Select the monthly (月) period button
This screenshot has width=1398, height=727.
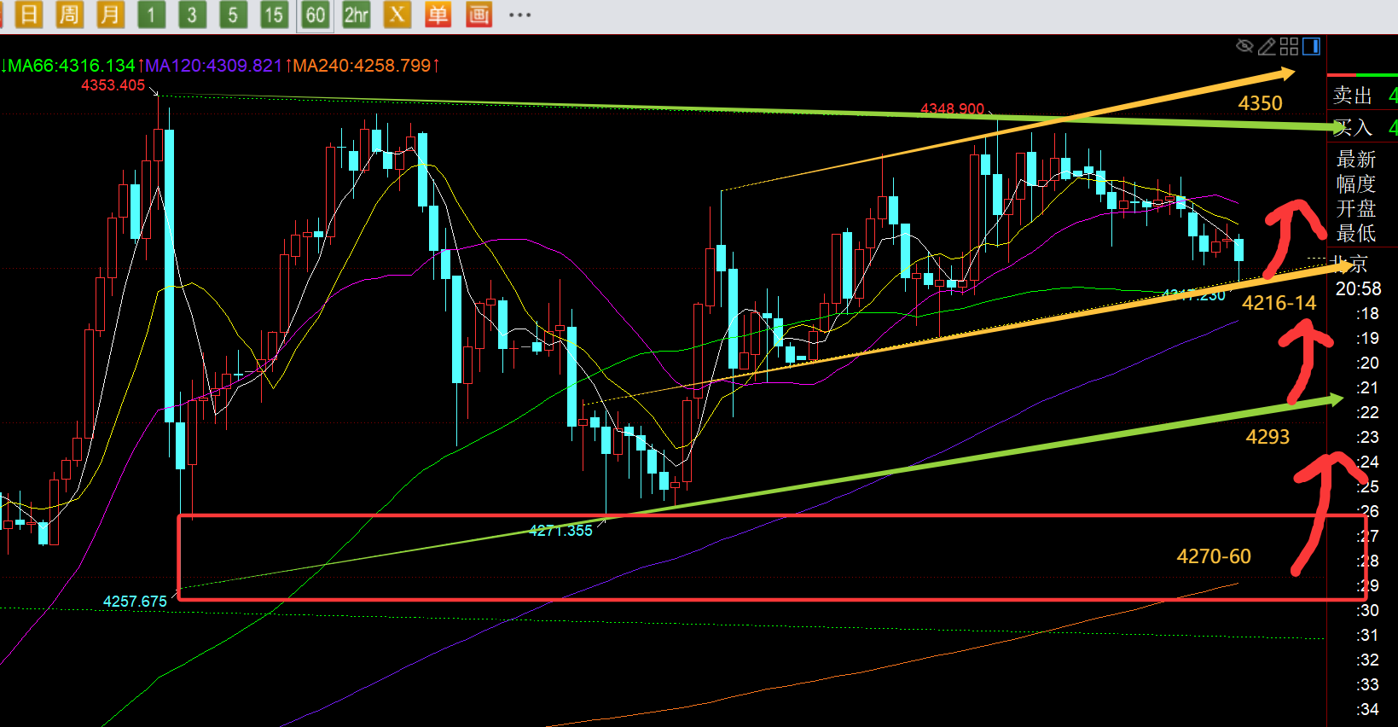tap(110, 15)
